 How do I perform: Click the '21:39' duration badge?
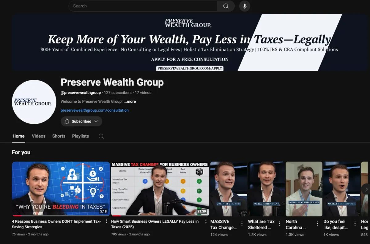202,211
